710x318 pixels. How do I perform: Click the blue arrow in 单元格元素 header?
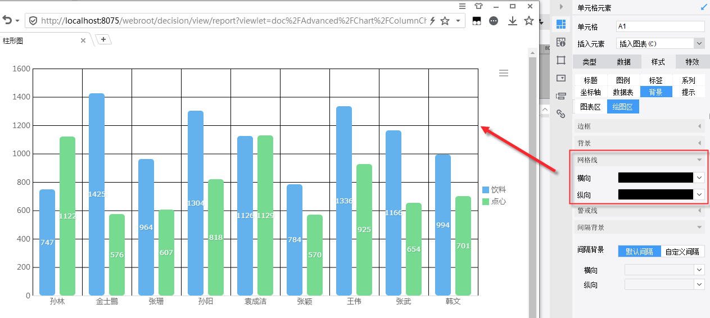pos(704,7)
